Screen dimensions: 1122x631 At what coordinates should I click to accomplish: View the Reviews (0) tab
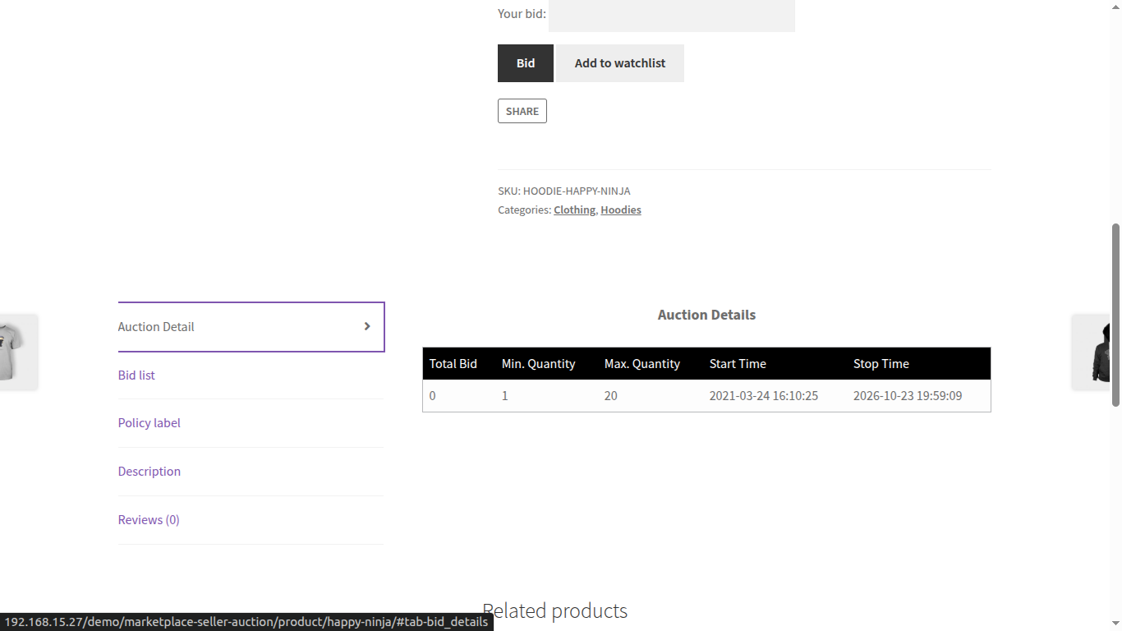(x=149, y=520)
